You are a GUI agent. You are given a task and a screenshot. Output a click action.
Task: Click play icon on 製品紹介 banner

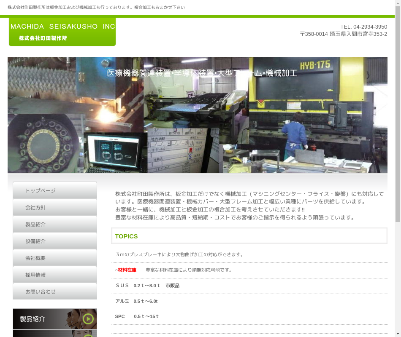pos(88,319)
